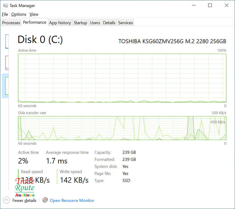
Task: Go to the Startup tab
Action: pyautogui.click(x=80, y=23)
